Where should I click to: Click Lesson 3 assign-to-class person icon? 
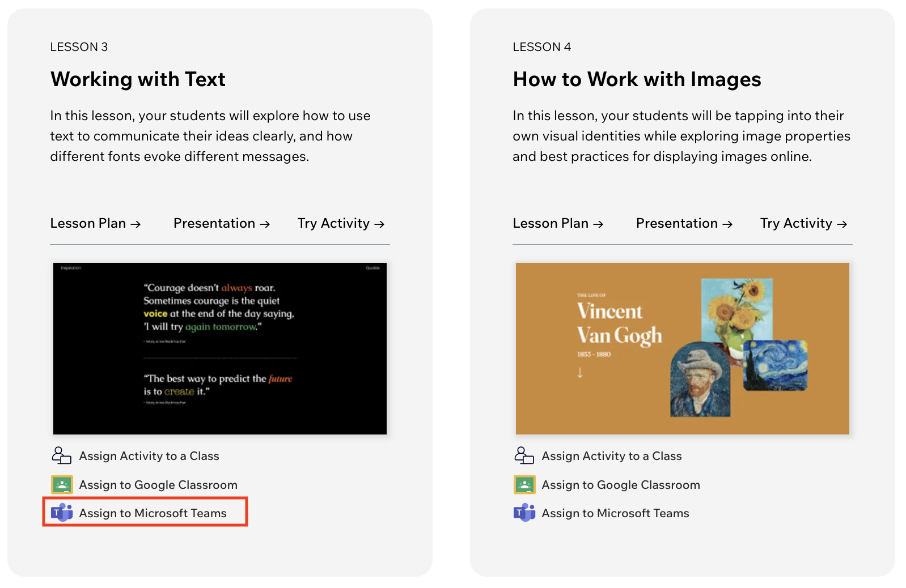point(61,455)
